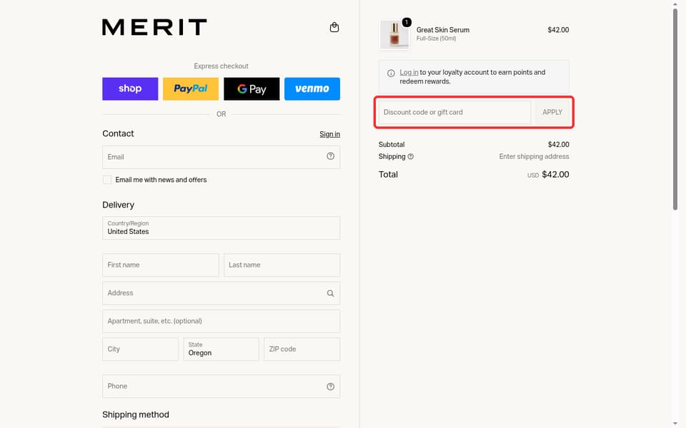Focus the Apartment, suite field
Screen dimensions: 686x428
point(221,322)
